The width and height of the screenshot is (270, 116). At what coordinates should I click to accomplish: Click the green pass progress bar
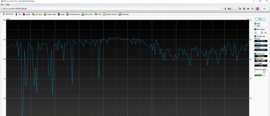click(x=258, y=75)
